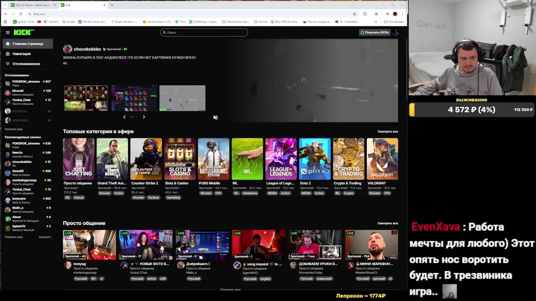
Task: Open the hamburger sidebar menu
Action: tap(8, 32)
